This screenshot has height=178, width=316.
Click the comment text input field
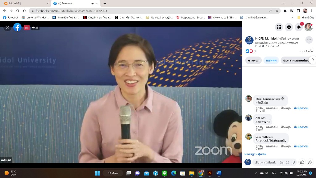pyautogui.click(x=265, y=162)
